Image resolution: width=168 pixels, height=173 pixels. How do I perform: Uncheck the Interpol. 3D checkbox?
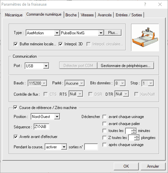pos(61,44)
